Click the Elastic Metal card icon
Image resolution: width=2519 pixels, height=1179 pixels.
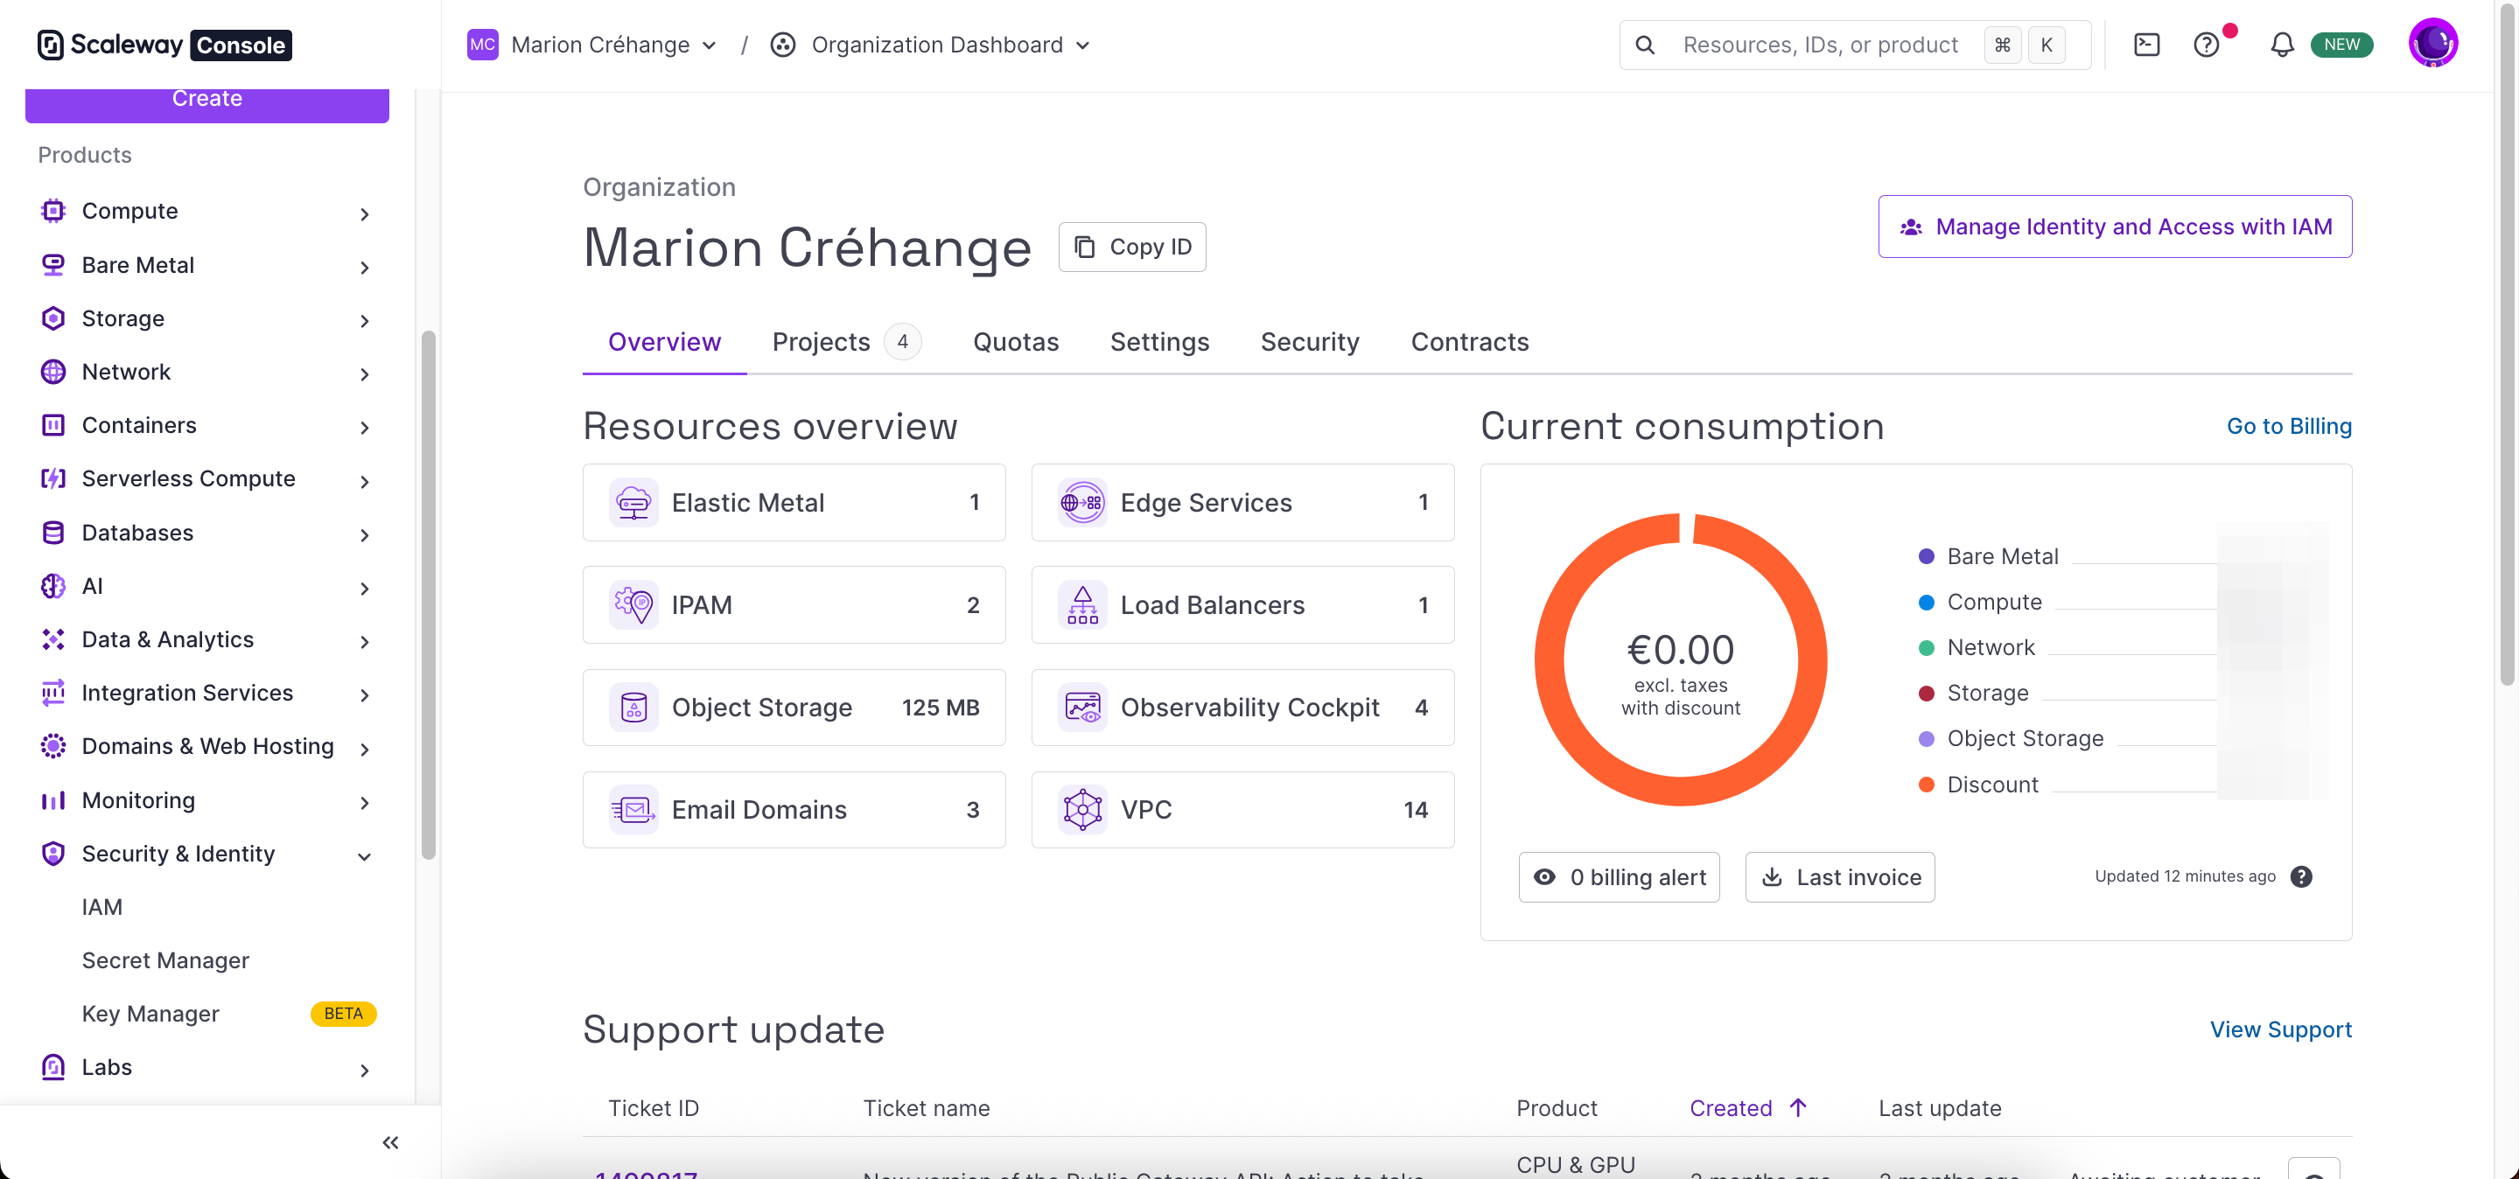click(x=633, y=503)
